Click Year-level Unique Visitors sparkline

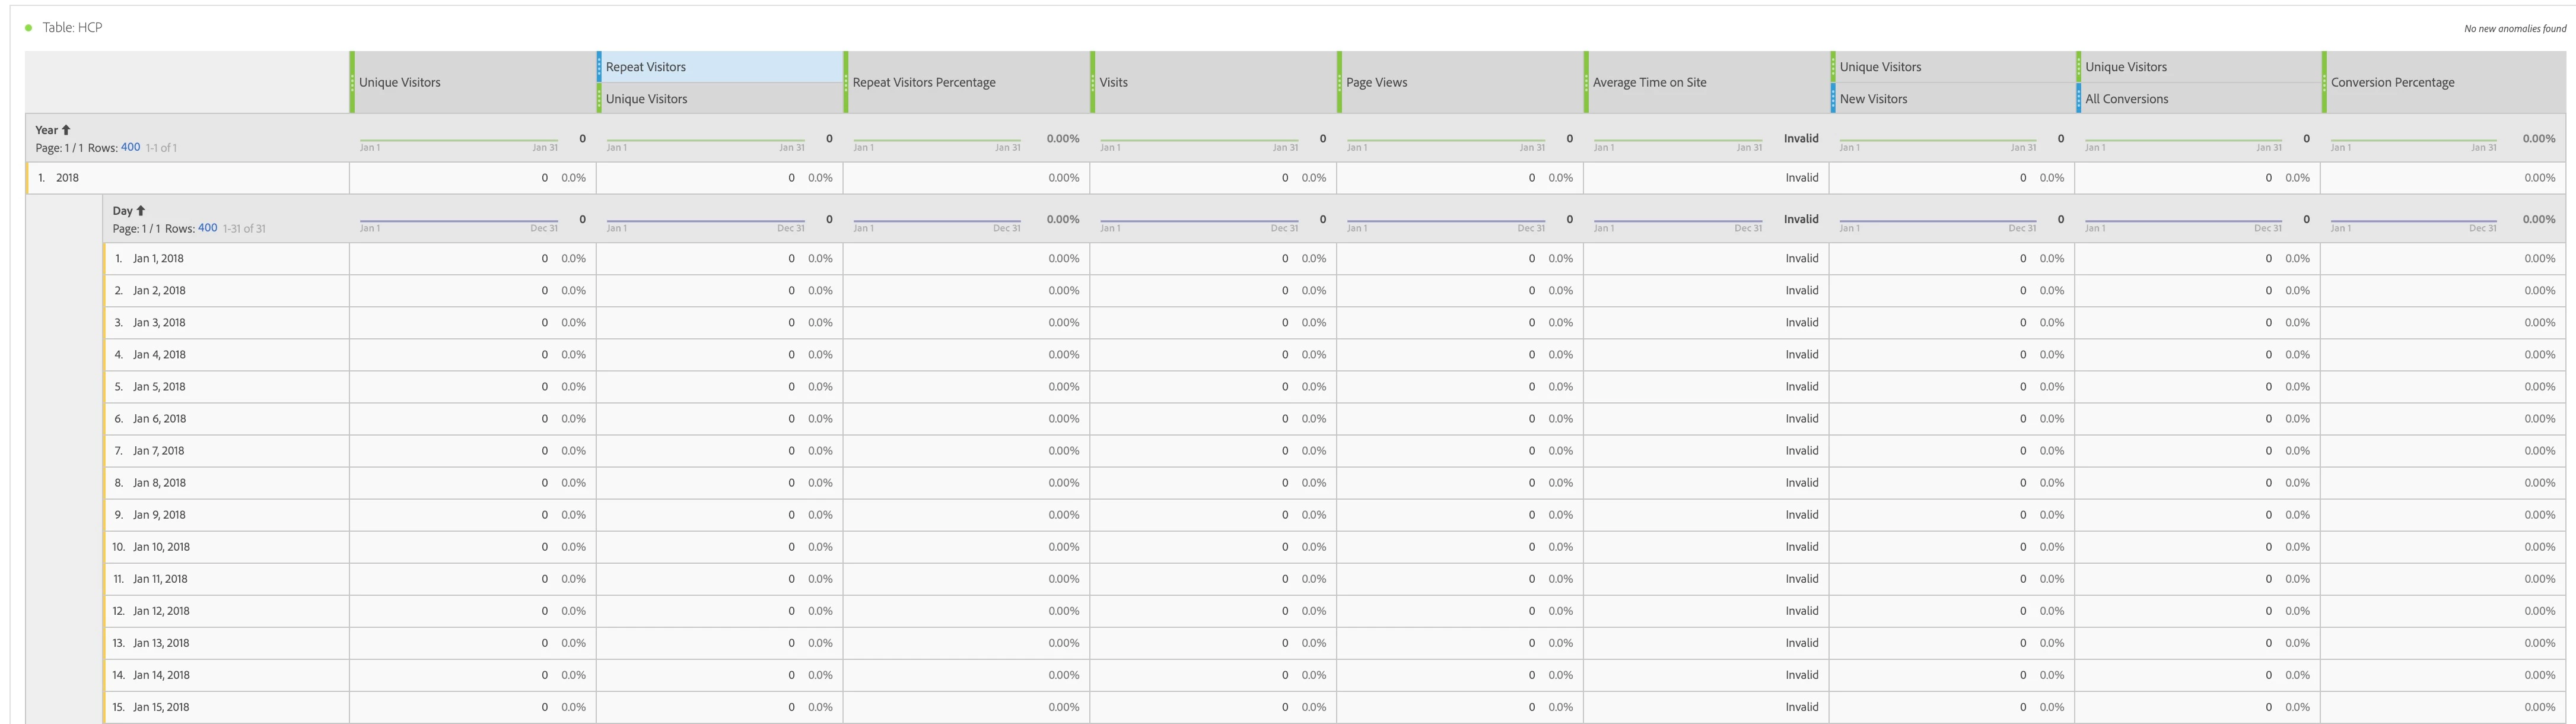point(458,141)
